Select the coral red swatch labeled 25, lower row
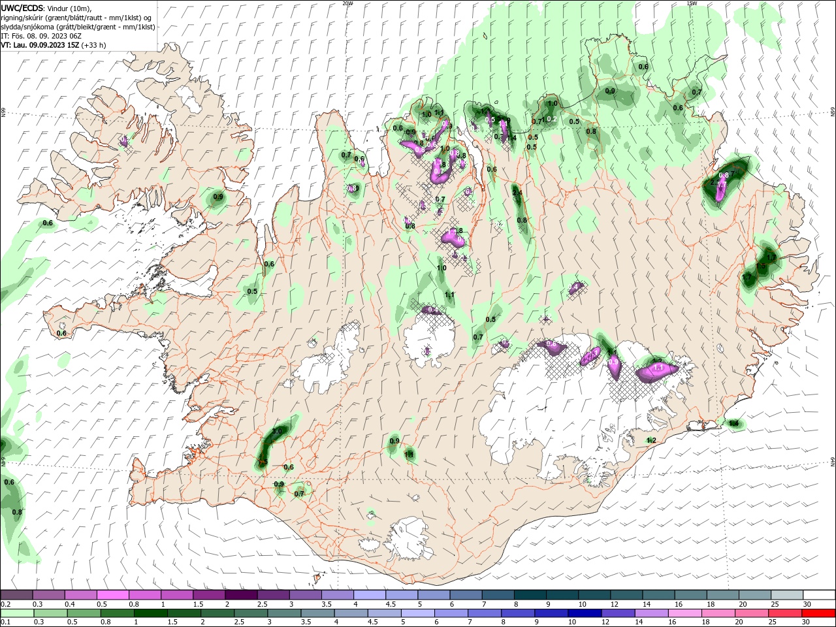 (x=786, y=613)
